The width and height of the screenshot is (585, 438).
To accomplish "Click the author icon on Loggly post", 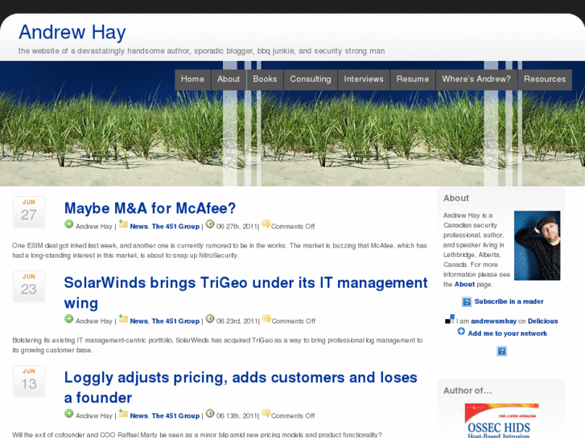I will (68, 413).
